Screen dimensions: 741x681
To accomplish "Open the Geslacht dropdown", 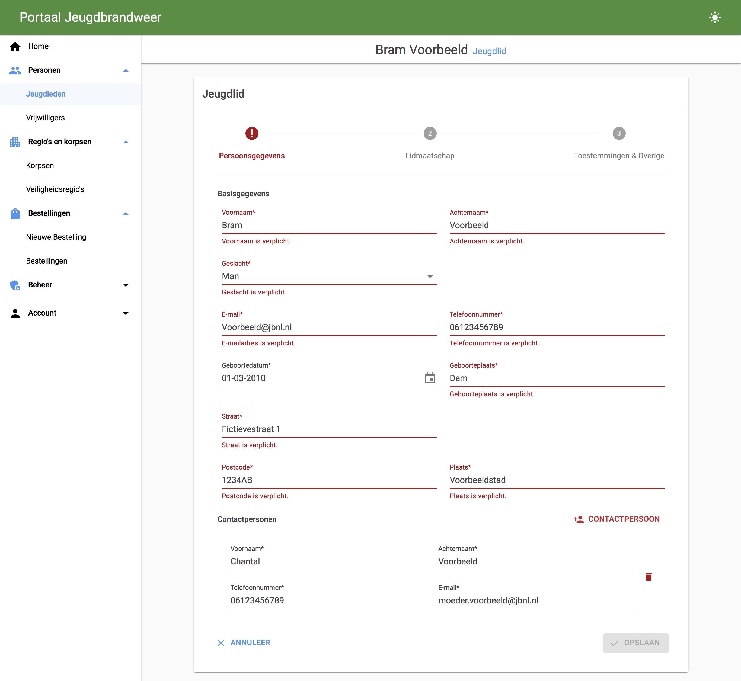I will 329,276.
